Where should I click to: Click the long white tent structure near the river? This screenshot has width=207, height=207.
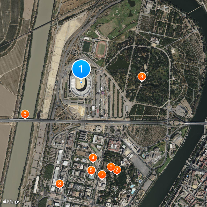coord(36,184)
